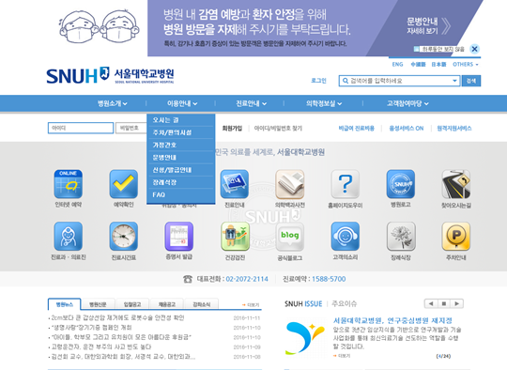
Task: Open the 공식블로그 blog icon
Action: click(290, 237)
